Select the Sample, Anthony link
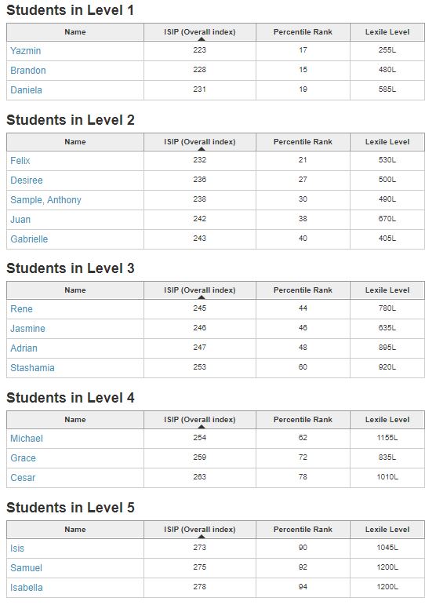Screen dimensions: 425x605 [46, 200]
